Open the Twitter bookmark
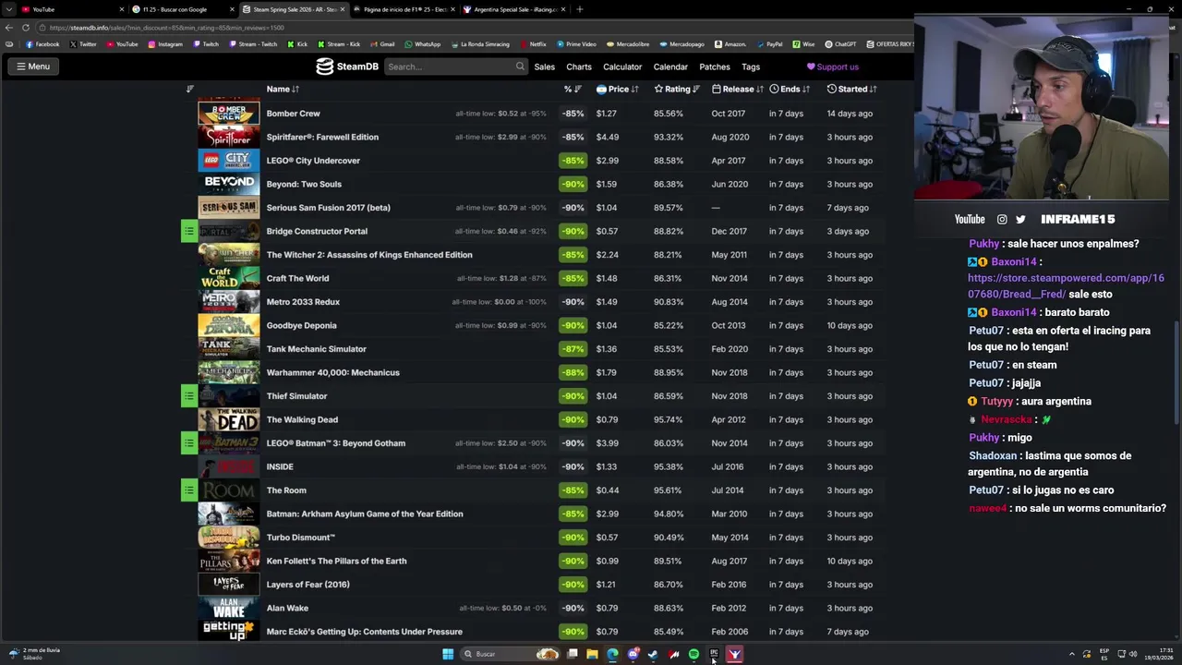Screen dimensions: 1182x665 click(x=83, y=44)
